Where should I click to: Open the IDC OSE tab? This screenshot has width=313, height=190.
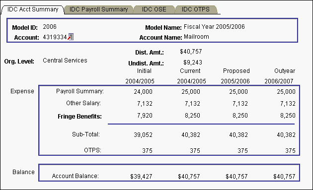click(x=154, y=9)
